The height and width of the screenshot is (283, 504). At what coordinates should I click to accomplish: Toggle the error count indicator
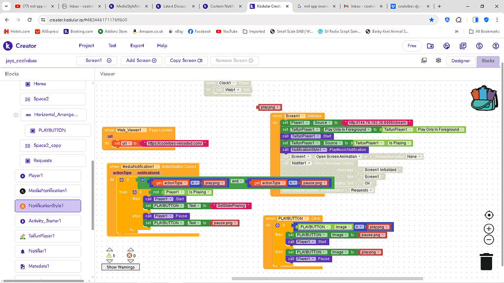point(130,255)
